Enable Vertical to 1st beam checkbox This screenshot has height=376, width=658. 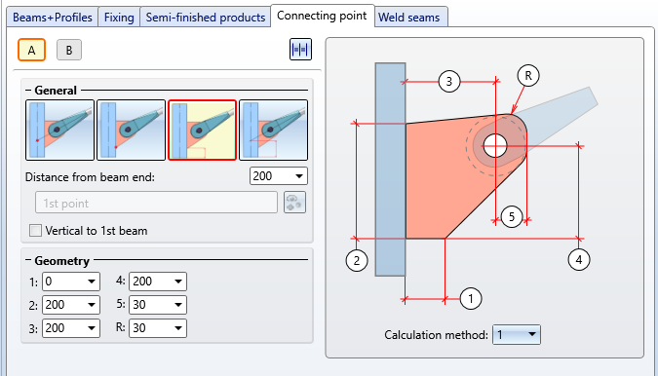pyautogui.click(x=36, y=231)
